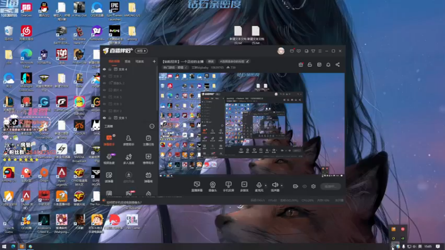Open the mail icon with red dot
Viewport: 445px width, 250px height.
tap(291, 51)
